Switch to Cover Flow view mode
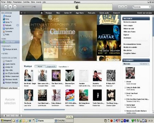154x123 pixels. click(126, 7)
